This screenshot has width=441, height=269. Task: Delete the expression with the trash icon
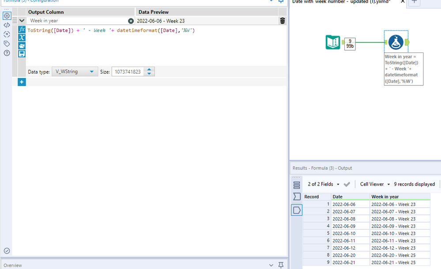point(282,21)
